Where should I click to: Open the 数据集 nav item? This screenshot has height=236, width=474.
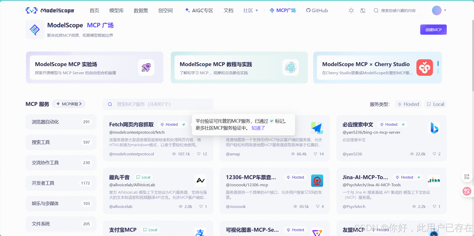141,10
